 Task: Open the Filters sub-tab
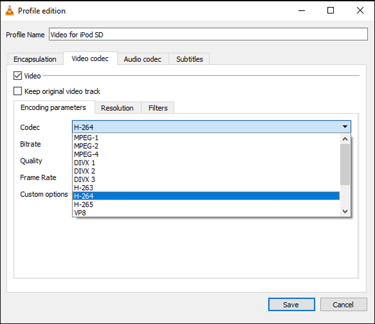coord(158,108)
